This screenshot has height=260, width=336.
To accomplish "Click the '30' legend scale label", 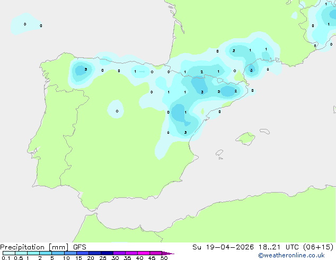I will [115, 258].
